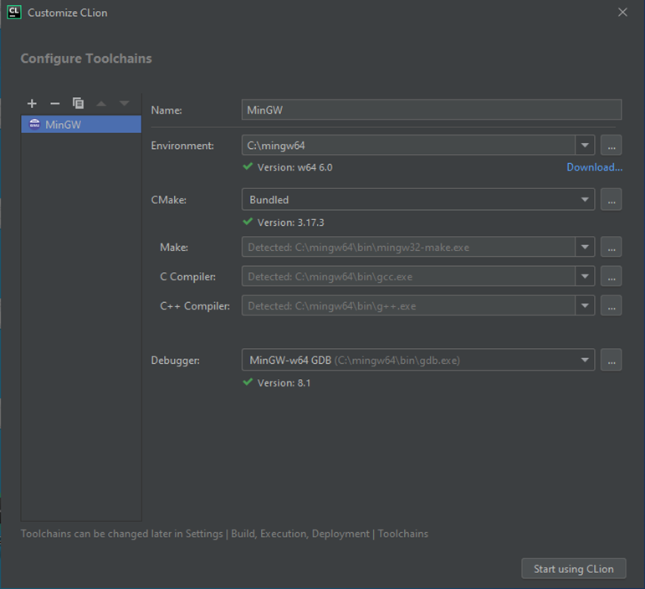Click the CMake: label

[x=169, y=200]
